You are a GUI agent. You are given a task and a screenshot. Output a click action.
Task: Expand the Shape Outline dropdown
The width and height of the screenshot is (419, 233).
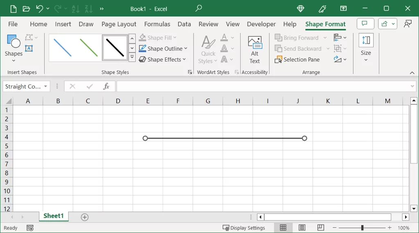[185, 49]
